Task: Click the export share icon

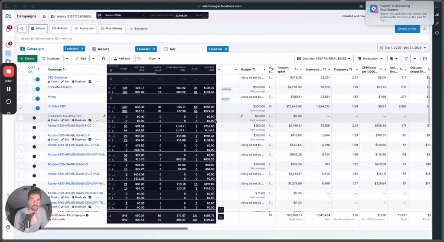Action: 407,59
